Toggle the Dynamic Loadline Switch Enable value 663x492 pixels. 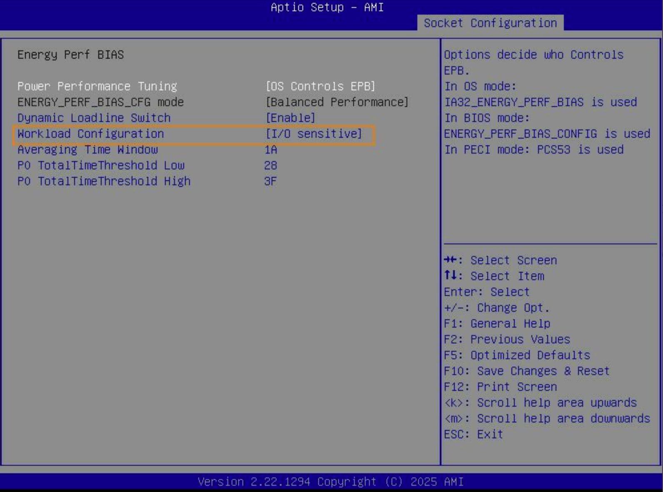pos(290,118)
